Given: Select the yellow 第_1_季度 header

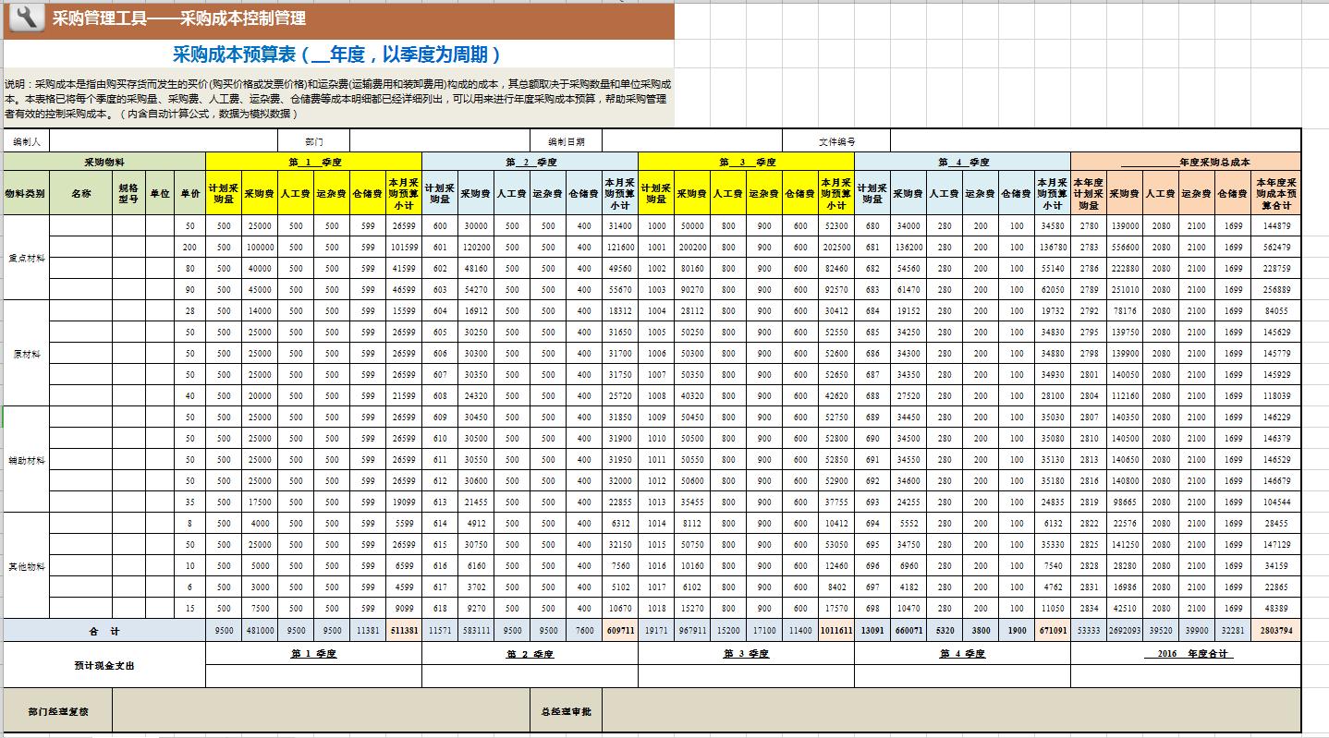Looking at the screenshot, I should click(313, 162).
